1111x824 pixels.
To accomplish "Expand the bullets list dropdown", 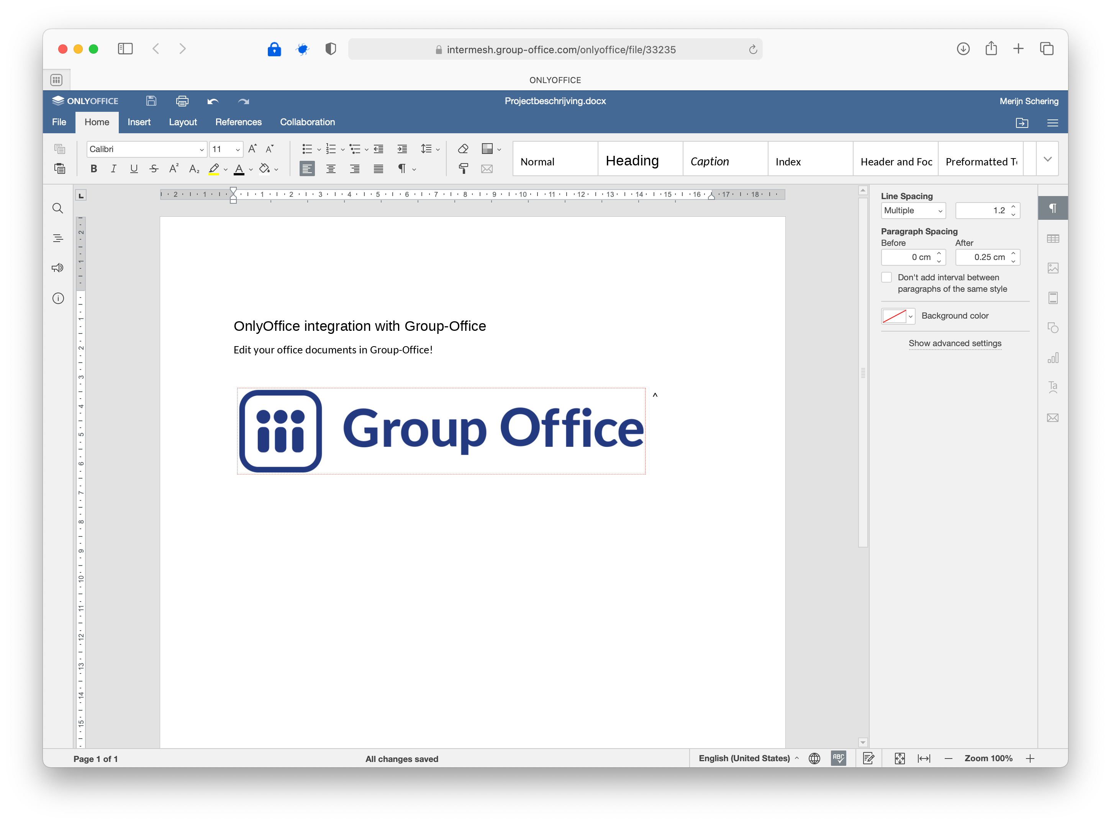I will [319, 149].
